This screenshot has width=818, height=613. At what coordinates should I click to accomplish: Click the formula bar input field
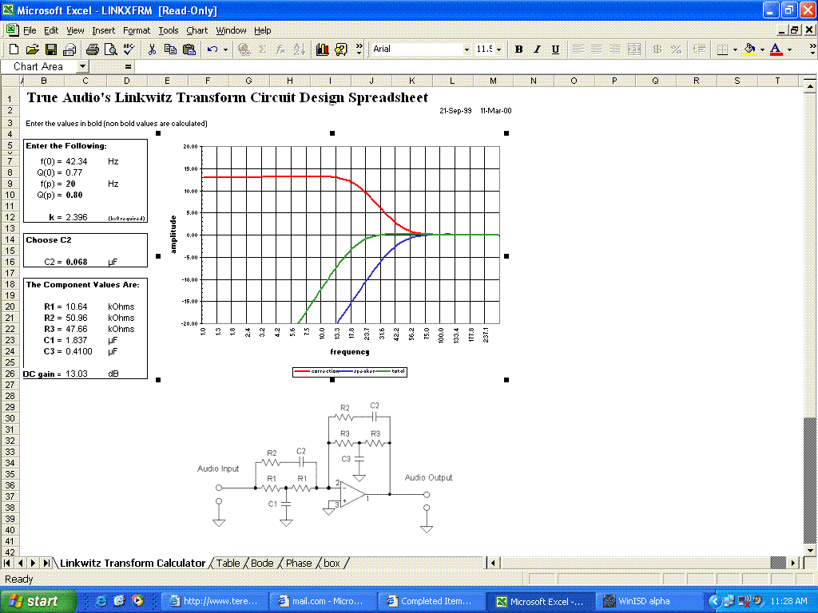point(475,66)
